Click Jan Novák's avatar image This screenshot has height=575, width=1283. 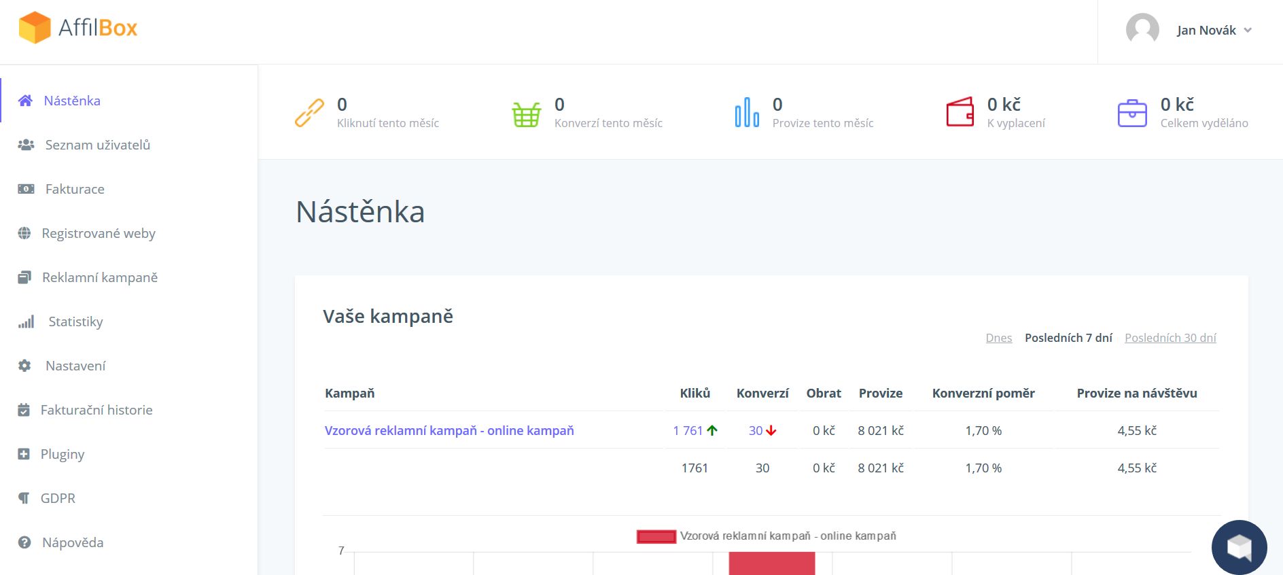pos(1142,30)
